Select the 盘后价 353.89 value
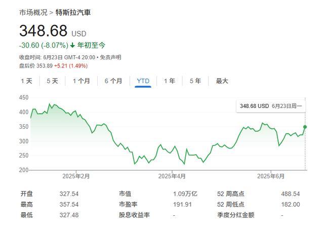324x226 pixels. tap(36, 66)
